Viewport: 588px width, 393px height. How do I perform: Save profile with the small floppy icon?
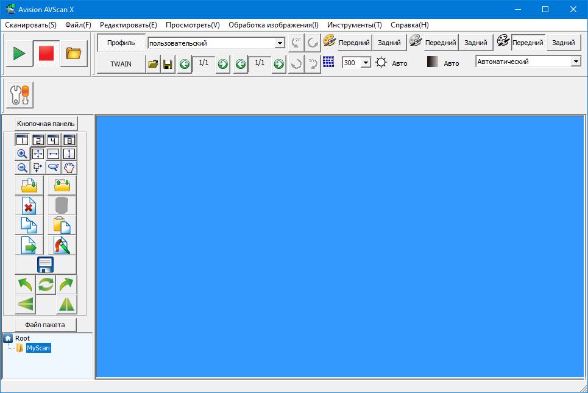(168, 64)
